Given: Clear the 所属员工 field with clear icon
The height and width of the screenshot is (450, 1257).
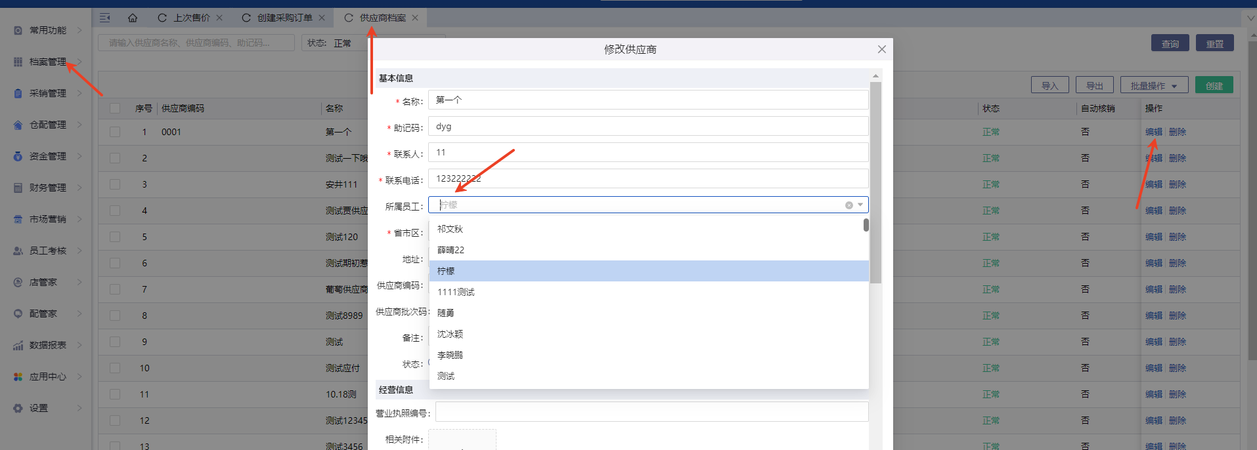Looking at the screenshot, I should click(849, 205).
